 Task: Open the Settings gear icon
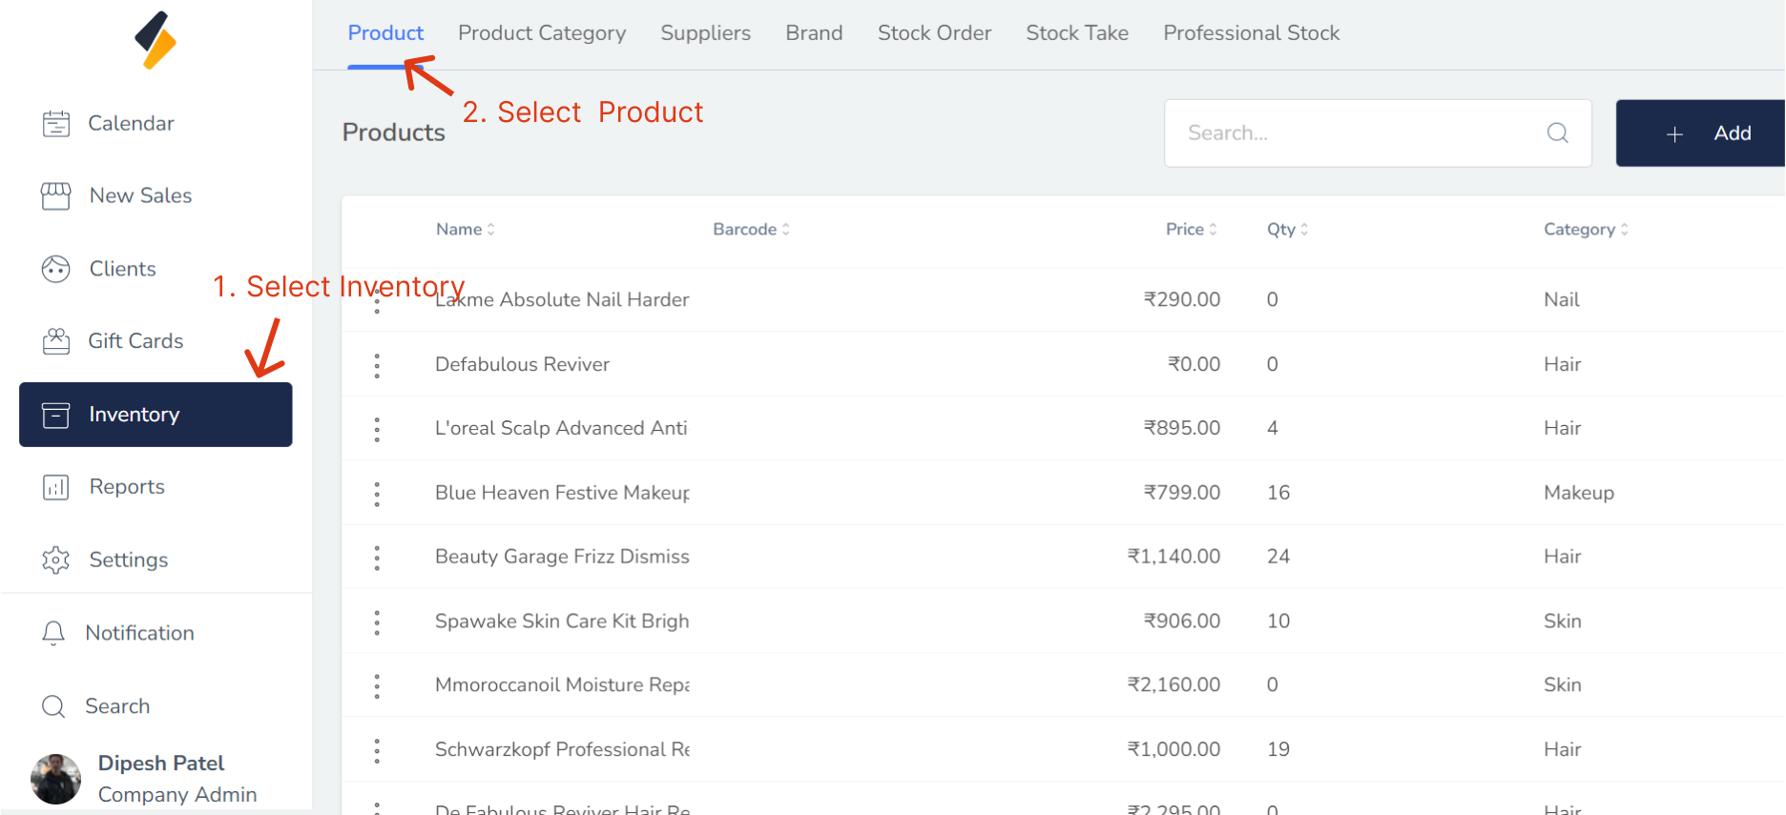(x=56, y=560)
